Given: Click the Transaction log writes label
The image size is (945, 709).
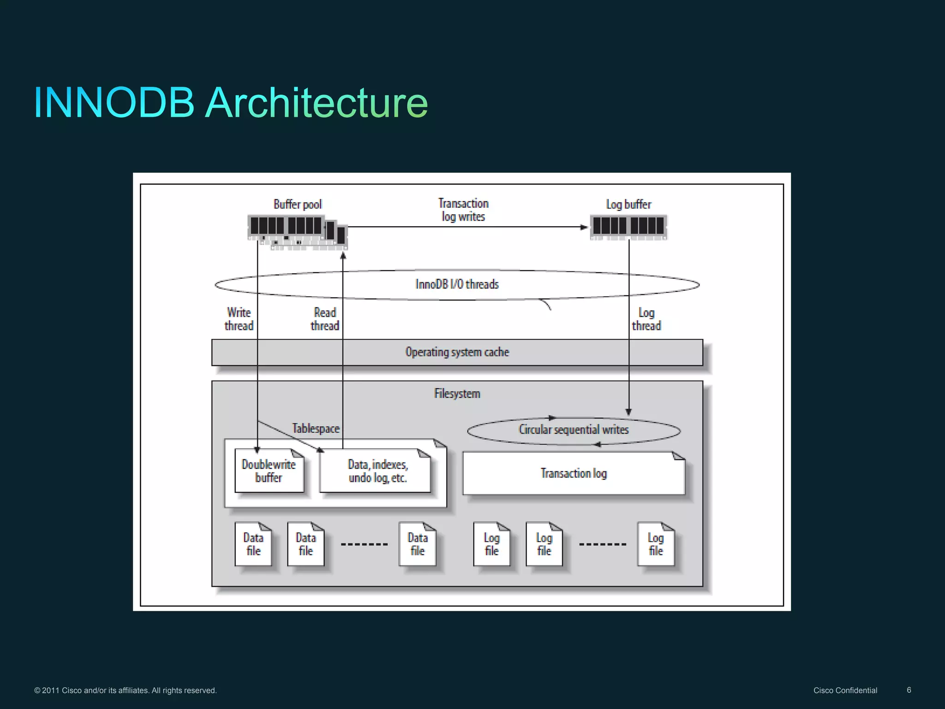Looking at the screenshot, I should pyautogui.click(x=463, y=210).
